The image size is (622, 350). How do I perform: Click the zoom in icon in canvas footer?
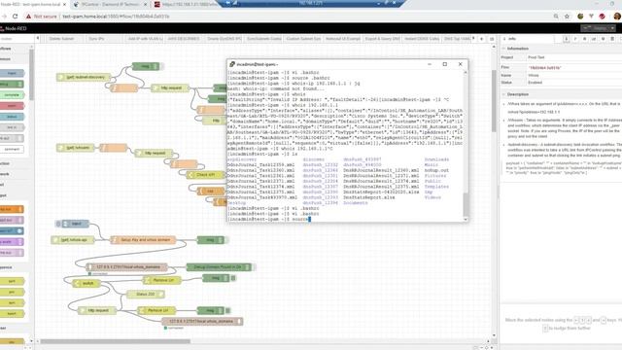[492, 348]
